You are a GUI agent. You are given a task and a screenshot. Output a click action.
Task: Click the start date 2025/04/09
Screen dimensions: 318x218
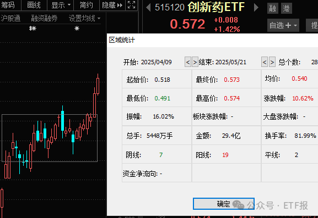tap(157, 62)
